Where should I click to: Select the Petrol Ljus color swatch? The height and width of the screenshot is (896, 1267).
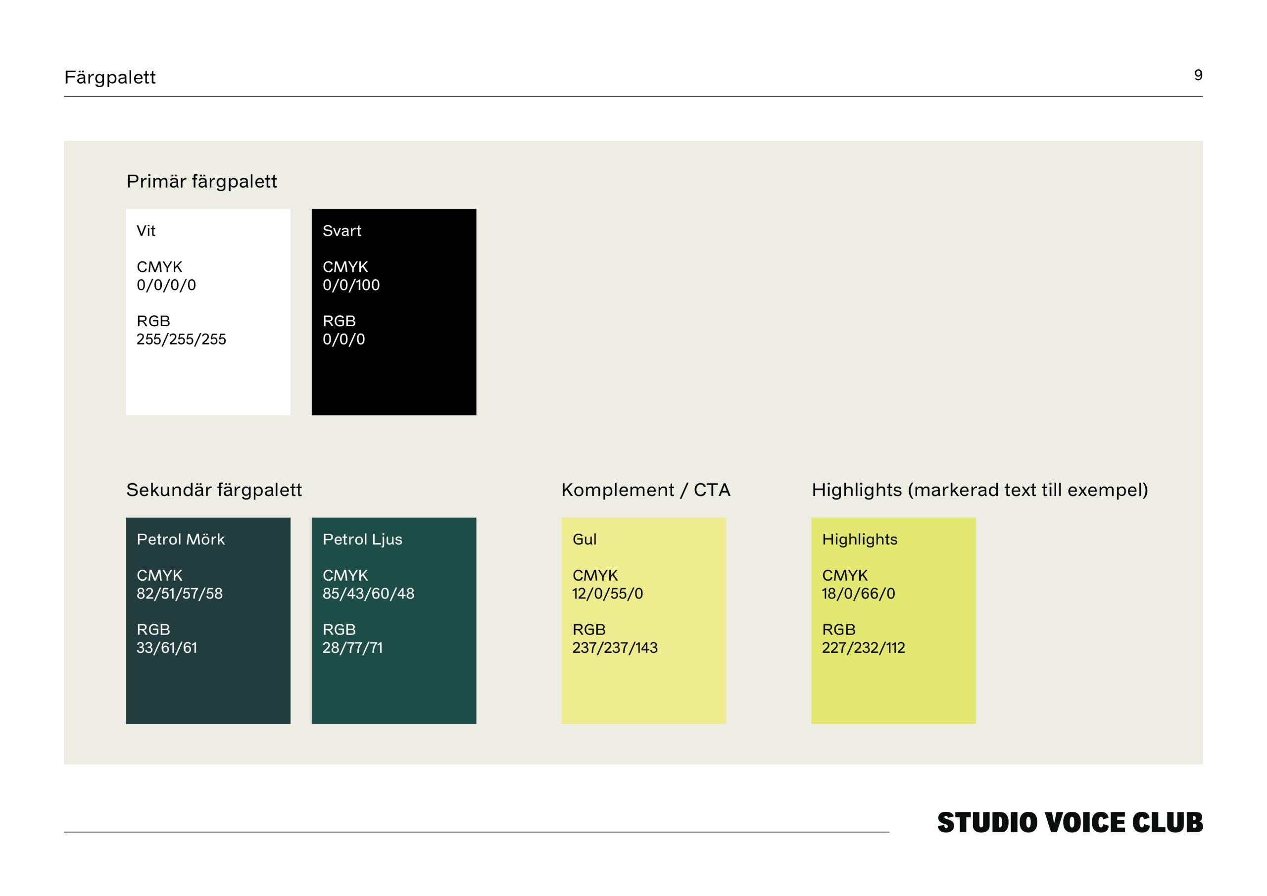pyautogui.click(x=394, y=621)
